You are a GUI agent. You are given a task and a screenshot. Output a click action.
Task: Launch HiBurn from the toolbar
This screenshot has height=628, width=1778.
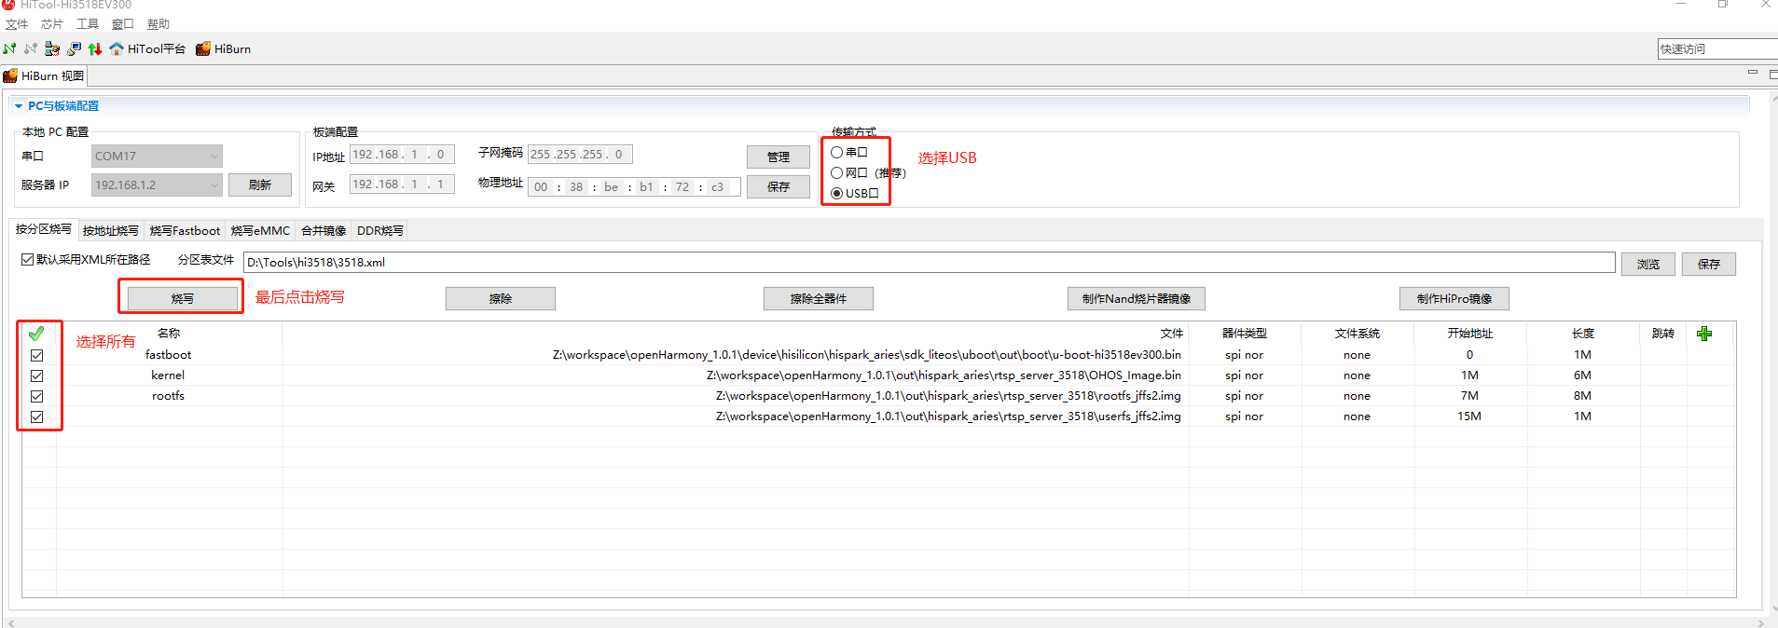[223, 48]
